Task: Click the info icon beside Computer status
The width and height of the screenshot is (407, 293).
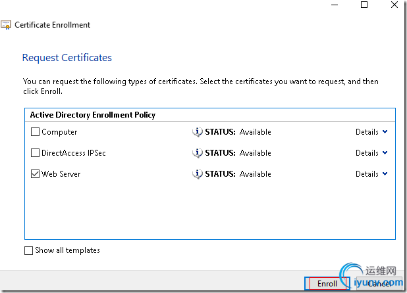Action: coord(197,132)
